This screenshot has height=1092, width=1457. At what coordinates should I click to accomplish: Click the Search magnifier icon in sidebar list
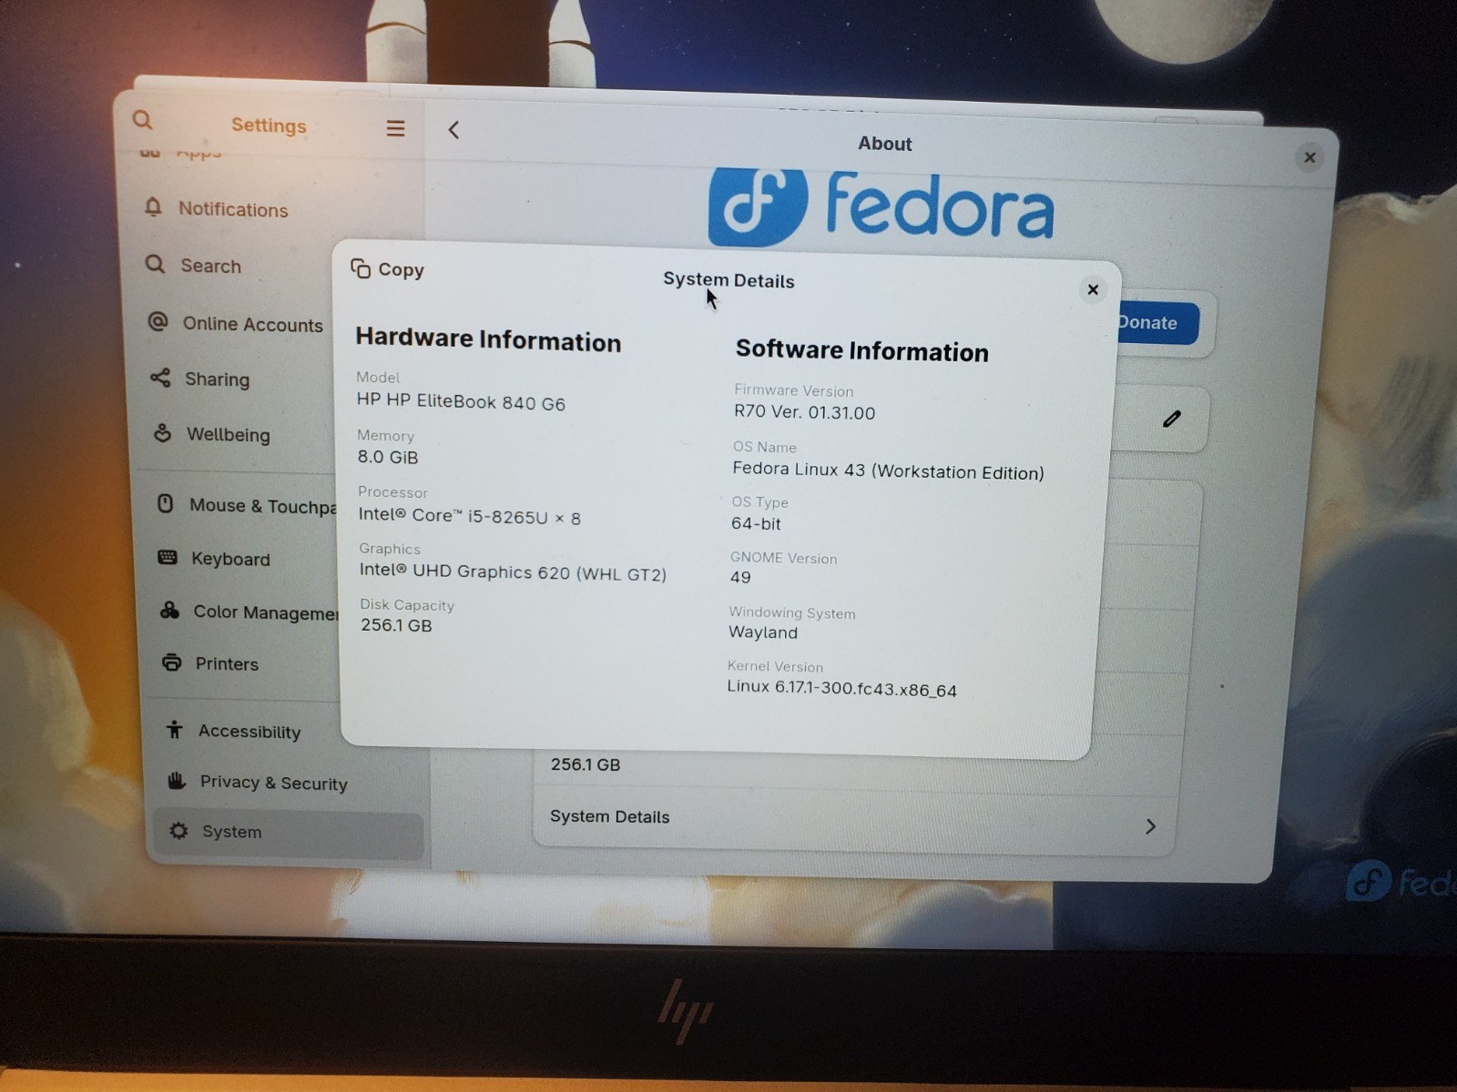(156, 264)
